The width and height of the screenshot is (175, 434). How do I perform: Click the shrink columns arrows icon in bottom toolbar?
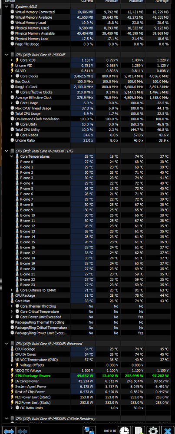[x=23, y=431]
